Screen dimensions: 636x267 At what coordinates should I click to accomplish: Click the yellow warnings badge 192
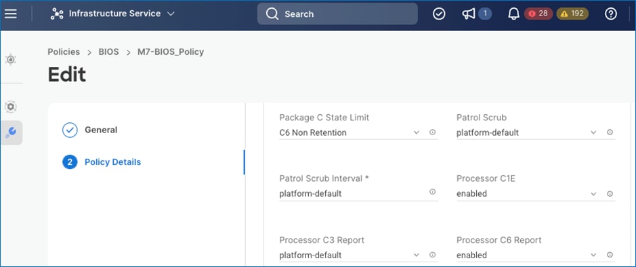click(x=572, y=14)
